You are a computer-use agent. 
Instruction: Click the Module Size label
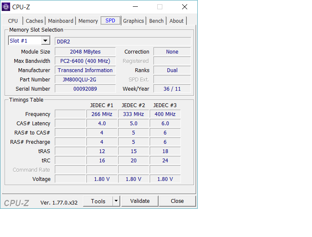tap(35, 52)
